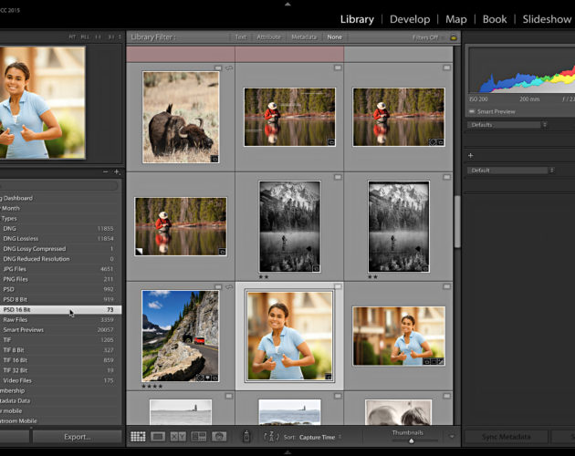
Task: Switch to Slideshow module
Action: point(547,19)
